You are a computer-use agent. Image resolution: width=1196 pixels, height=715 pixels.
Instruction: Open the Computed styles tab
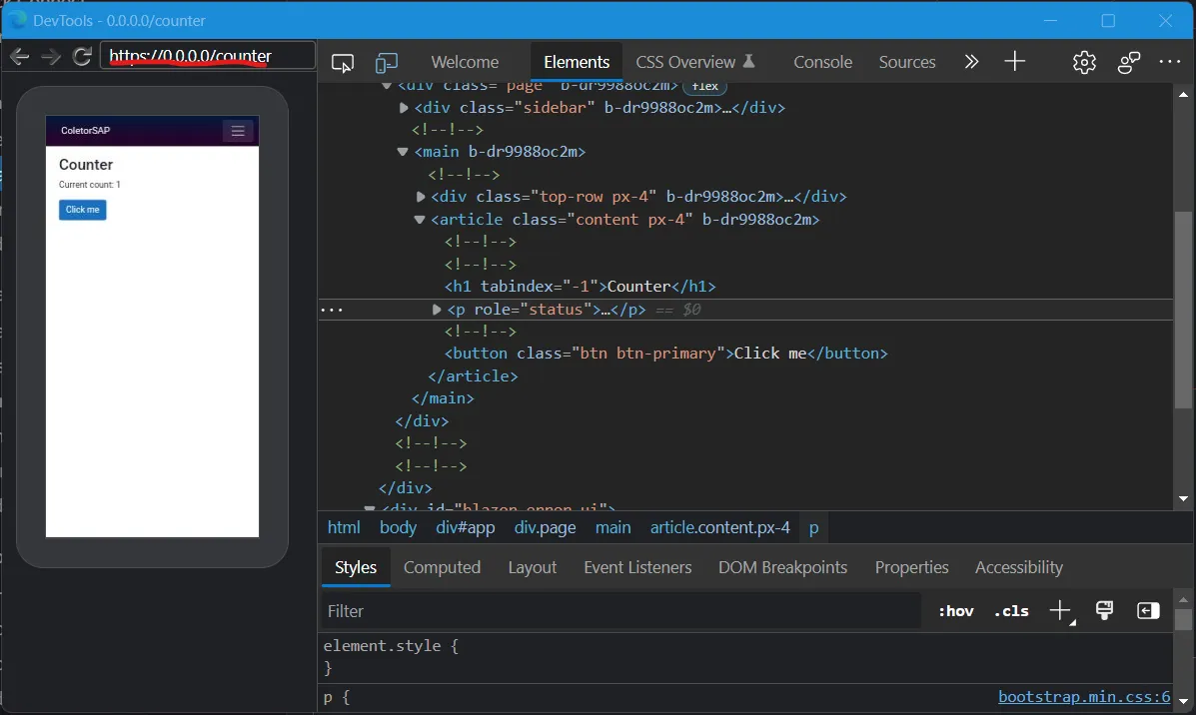[x=442, y=567]
